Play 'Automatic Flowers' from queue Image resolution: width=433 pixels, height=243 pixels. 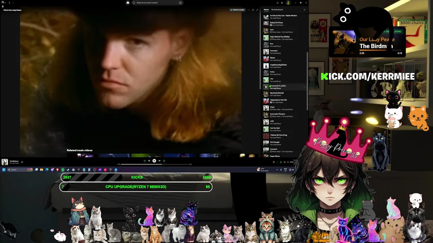284,115
